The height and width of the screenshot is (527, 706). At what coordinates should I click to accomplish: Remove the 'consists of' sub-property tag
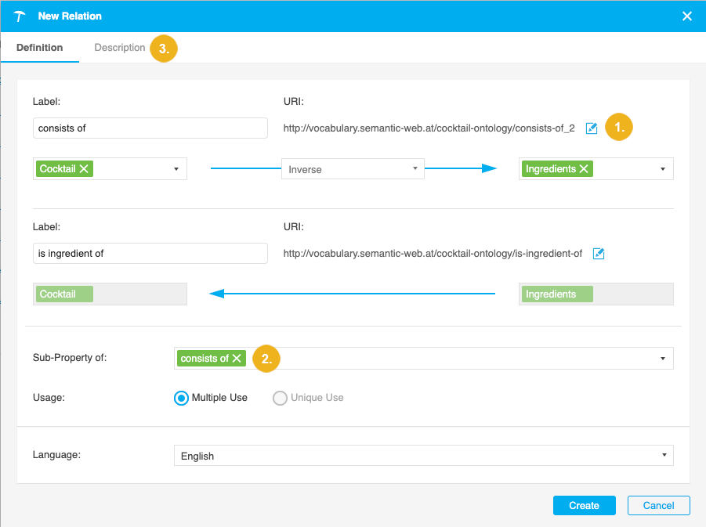pyautogui.click(x=237, y=359)
